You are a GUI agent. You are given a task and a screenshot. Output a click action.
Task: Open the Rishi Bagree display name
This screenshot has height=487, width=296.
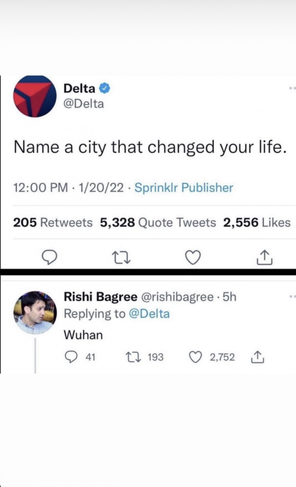click(x=100, y=297)
